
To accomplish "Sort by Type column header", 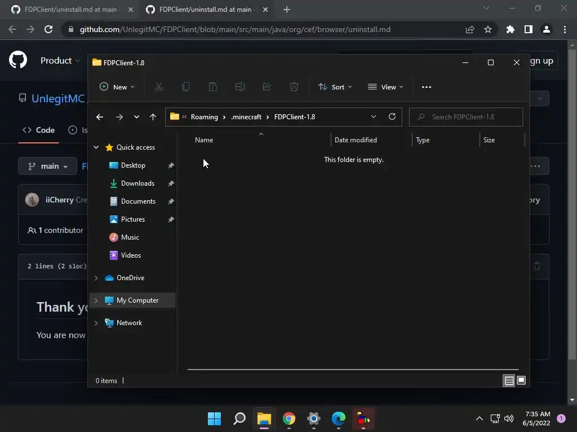I will coord(423,140).
